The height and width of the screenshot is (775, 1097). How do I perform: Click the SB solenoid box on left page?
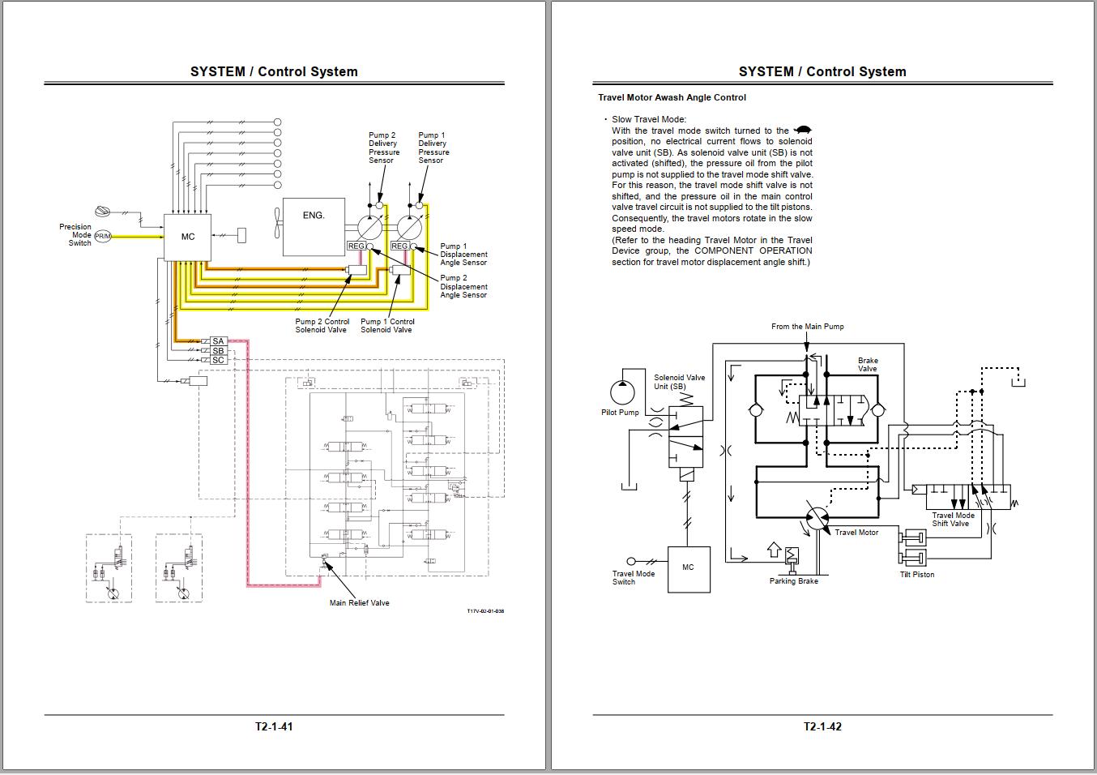(218, 351)
